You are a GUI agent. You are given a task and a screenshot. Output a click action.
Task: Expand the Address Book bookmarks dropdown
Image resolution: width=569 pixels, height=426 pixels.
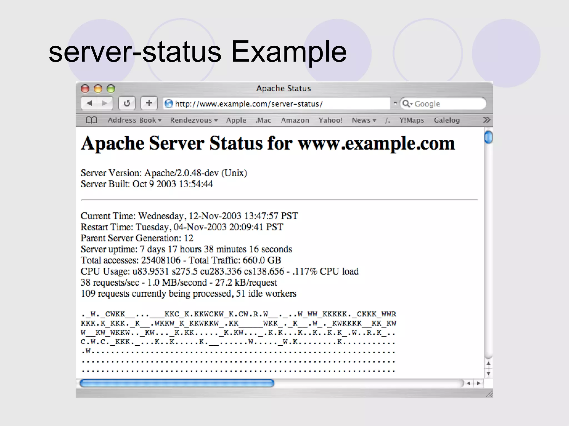pos(135,120)
